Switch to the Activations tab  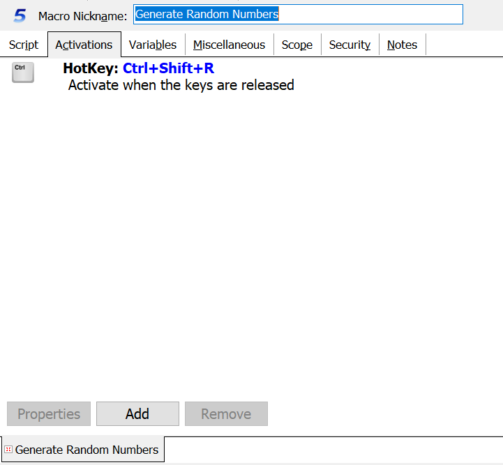coord(84,45)
